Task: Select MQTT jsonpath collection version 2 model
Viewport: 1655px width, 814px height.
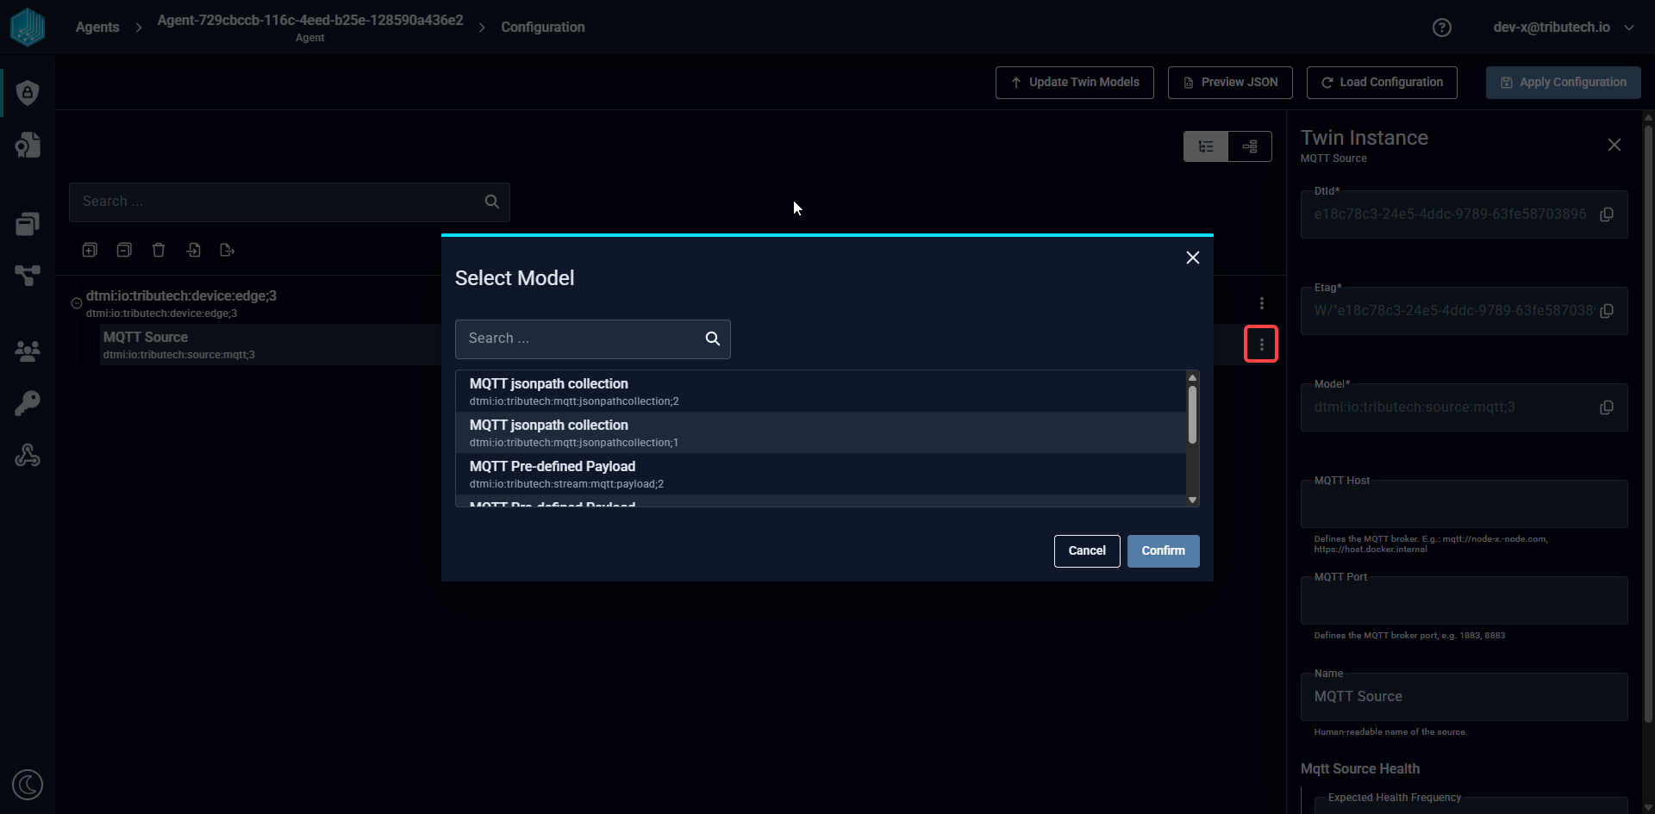Action: 821,391
